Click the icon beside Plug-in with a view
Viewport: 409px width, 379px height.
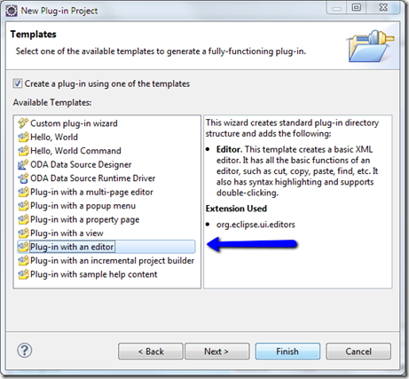click(x=23, y=233)
